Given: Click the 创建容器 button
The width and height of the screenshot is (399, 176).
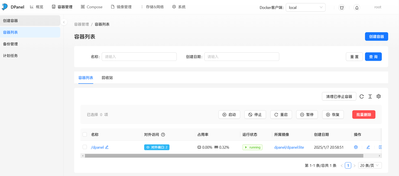Looking at the screenshot, I should [x=376, y=36].
